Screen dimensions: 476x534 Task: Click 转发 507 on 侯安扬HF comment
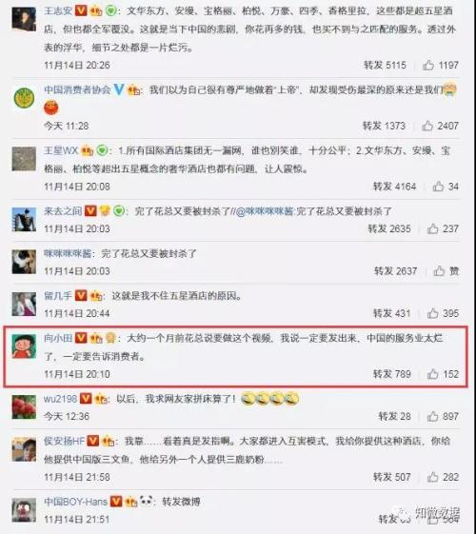click(x=392, y=477)
